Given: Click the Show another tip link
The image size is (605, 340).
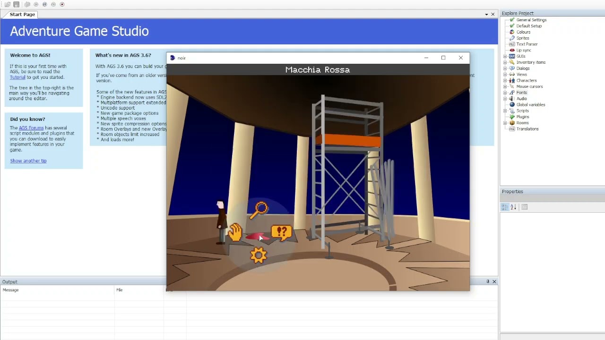Looking at the screenshot, I should pyautogui.click(x=28, y=161).
